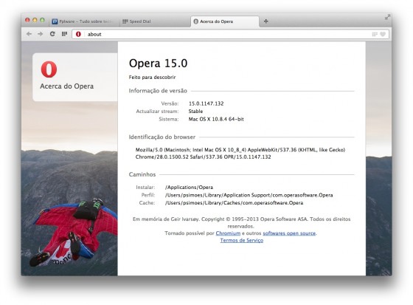Click the Instalar label
This screenshot has height=305, width=413.
pyautogui.click(x=145, y=188)
